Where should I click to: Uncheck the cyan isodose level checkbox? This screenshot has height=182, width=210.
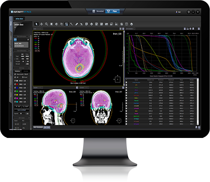[15, 102]
